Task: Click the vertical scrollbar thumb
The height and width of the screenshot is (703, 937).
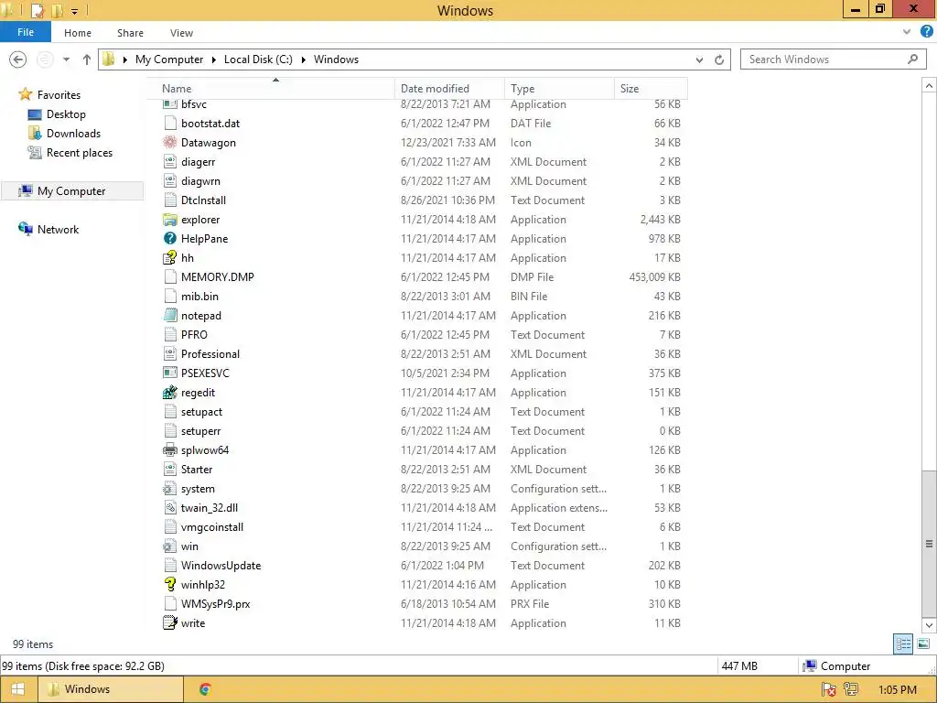Action: point(930,543)
